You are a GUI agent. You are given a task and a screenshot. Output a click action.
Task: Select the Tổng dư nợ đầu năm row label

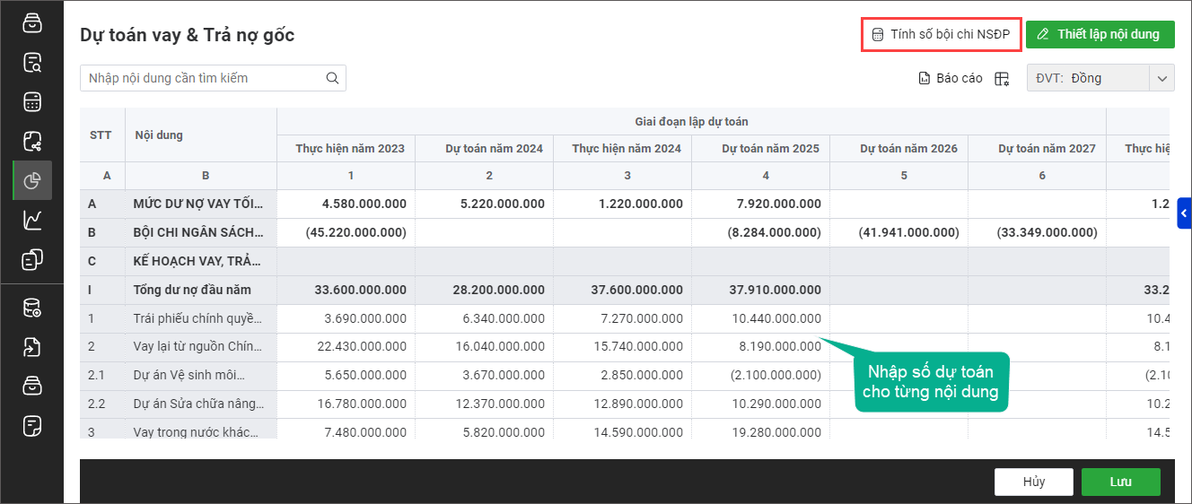[192, 290]
